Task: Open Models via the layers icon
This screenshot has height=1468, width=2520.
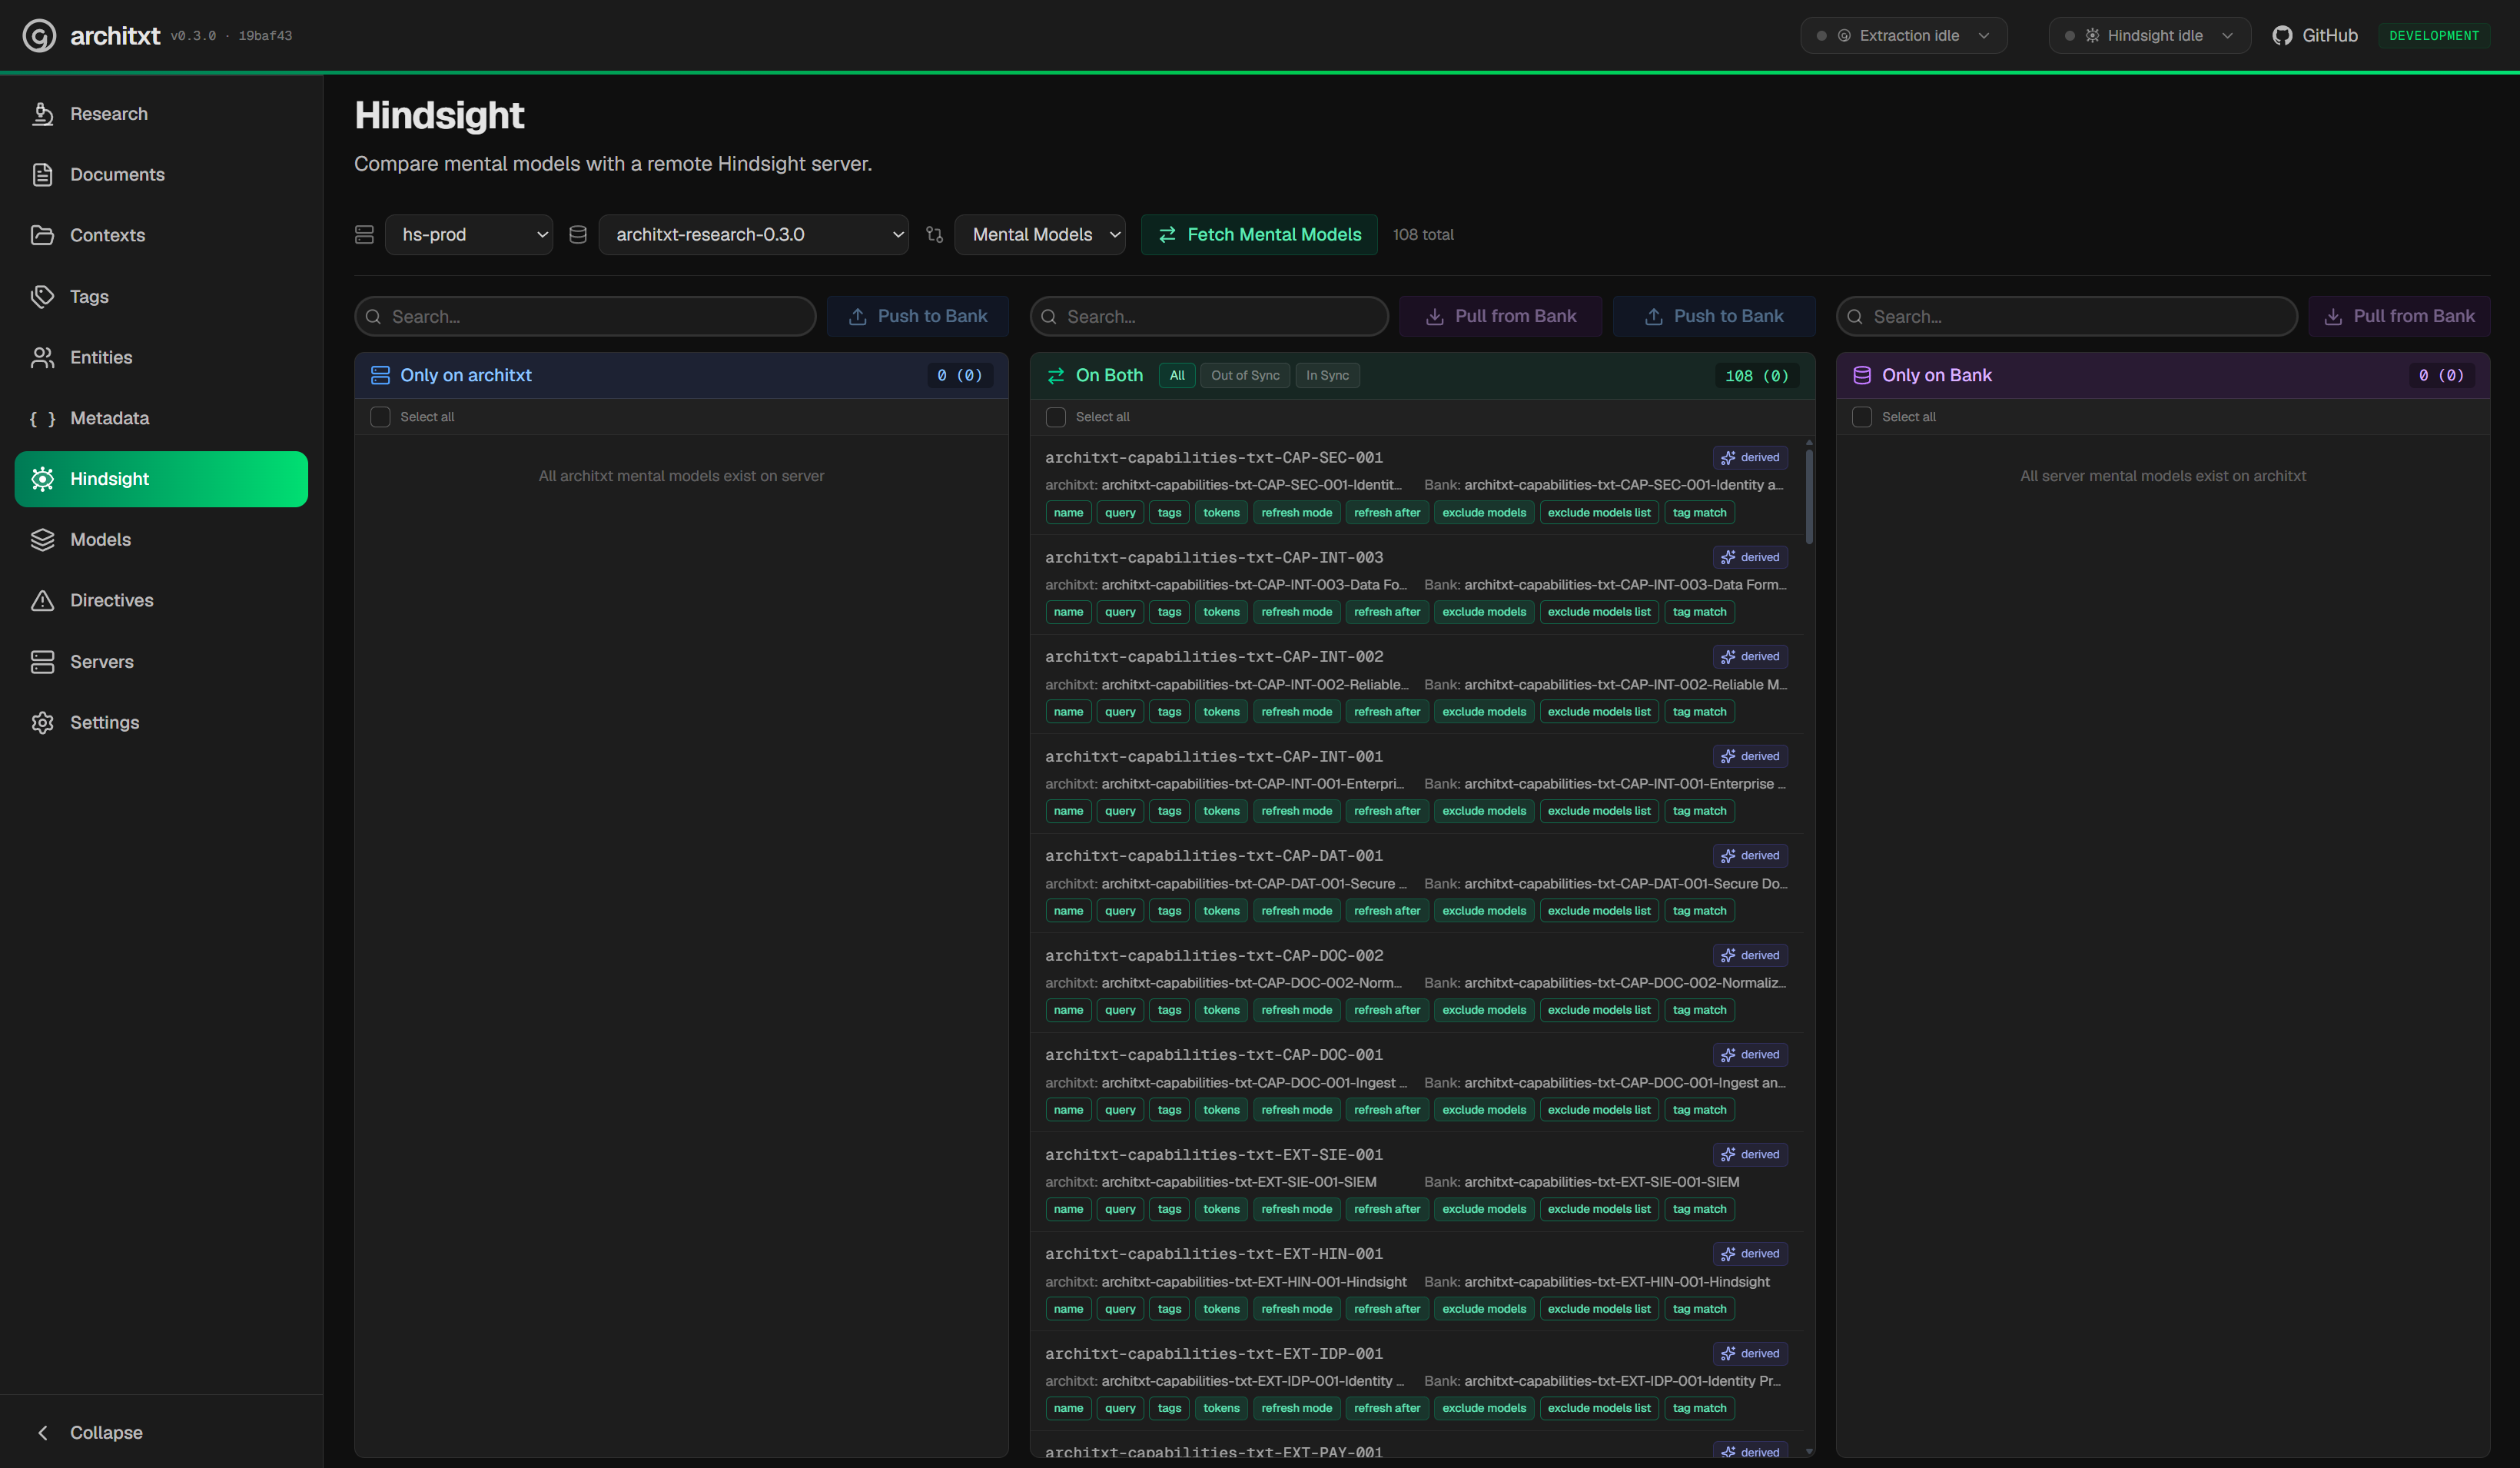Action: [x=42, y=540]
